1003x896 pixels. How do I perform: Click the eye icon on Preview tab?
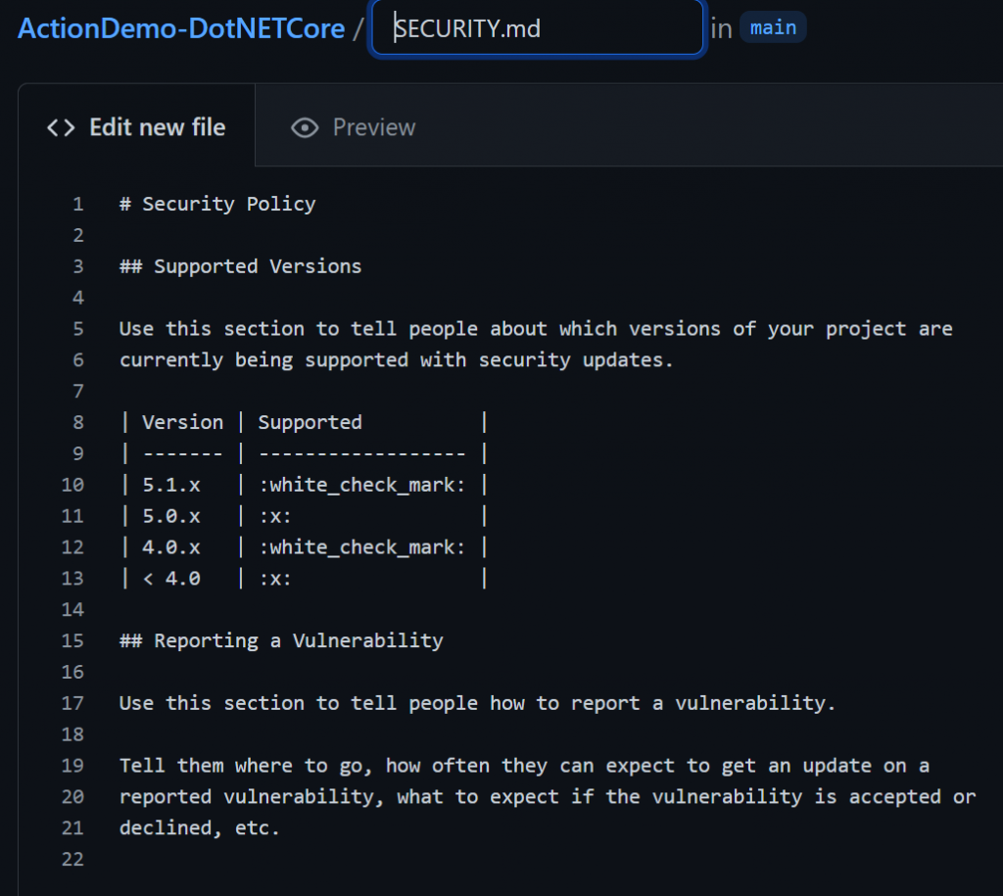coord(305,128)
